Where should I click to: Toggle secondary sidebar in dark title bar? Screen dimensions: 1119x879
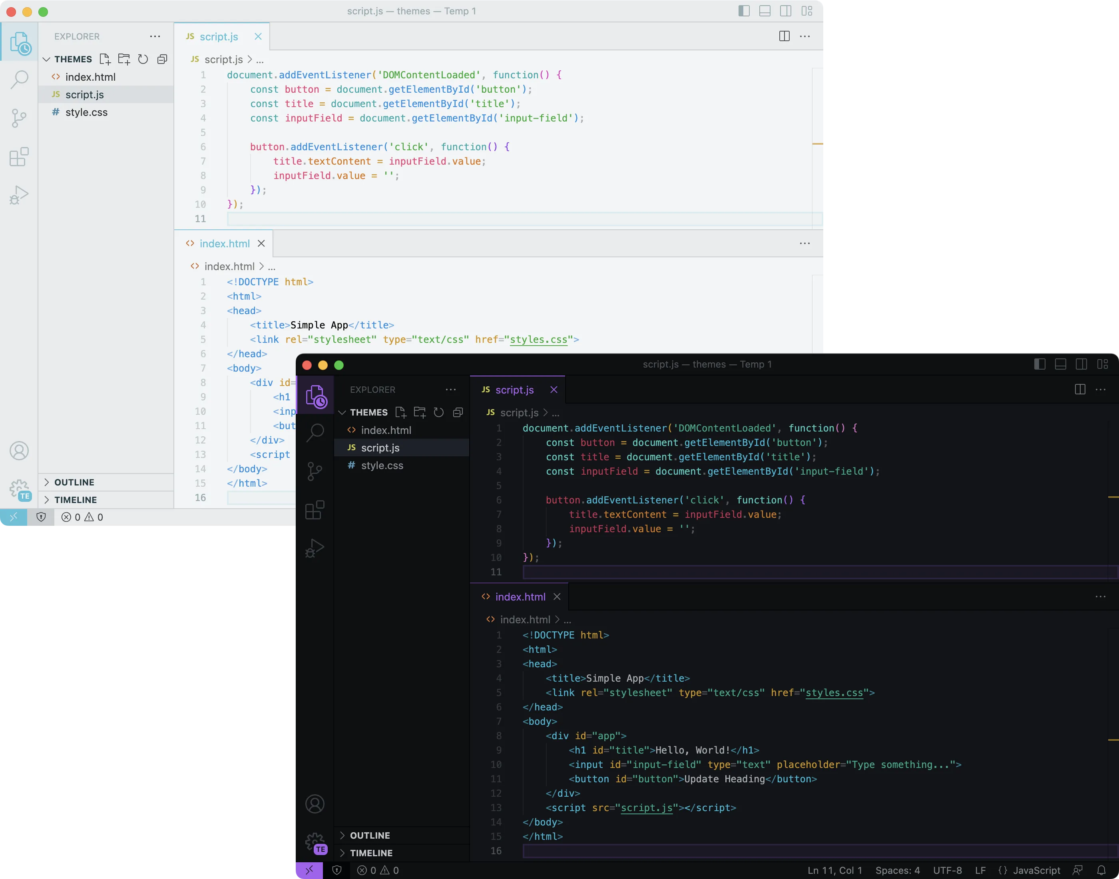(1081, 364)
